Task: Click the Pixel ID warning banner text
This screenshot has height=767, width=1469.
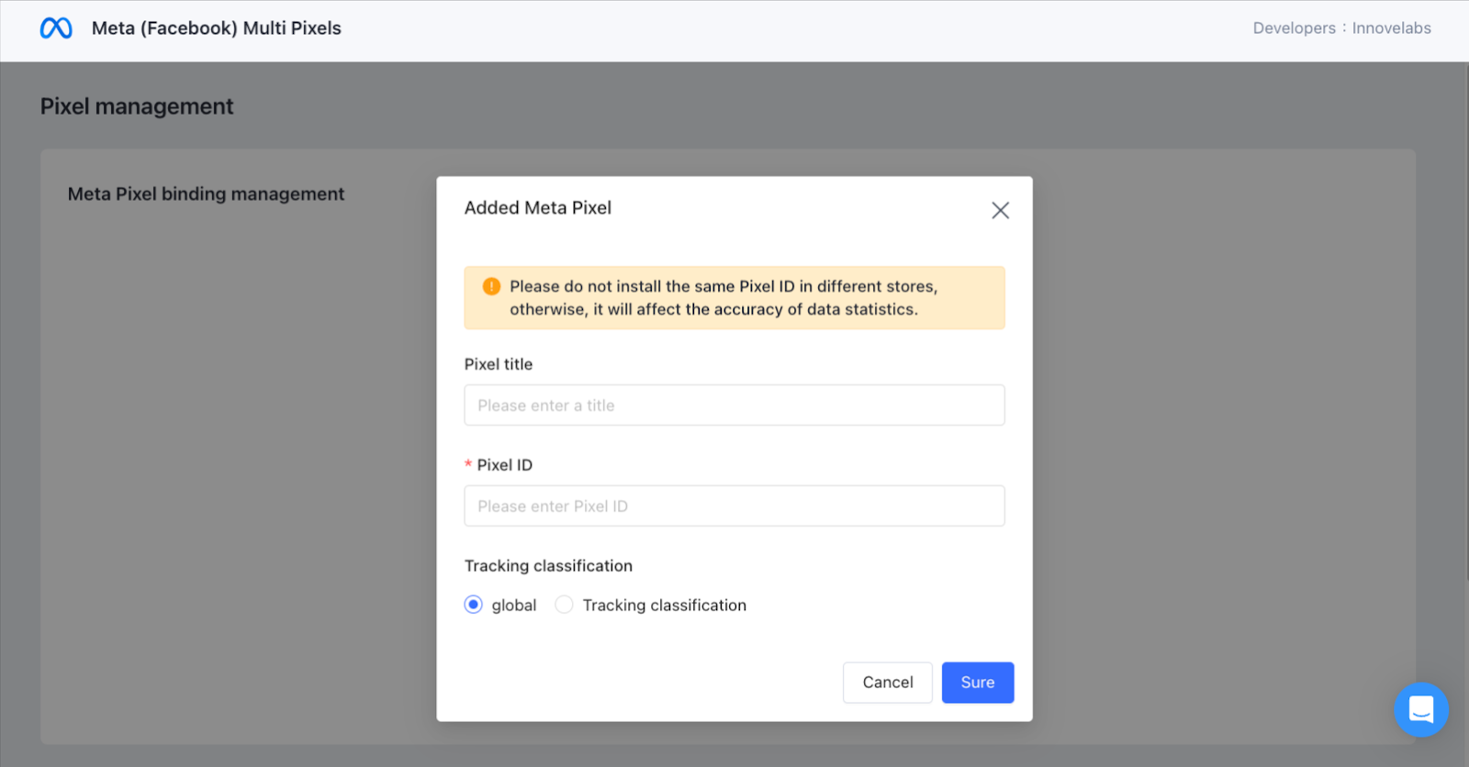Action: click(723, 298)
